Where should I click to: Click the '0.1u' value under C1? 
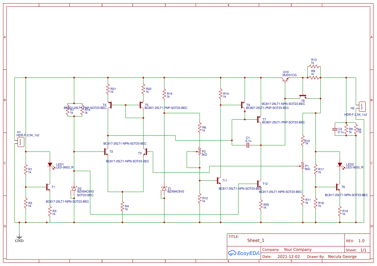(248, 141)
